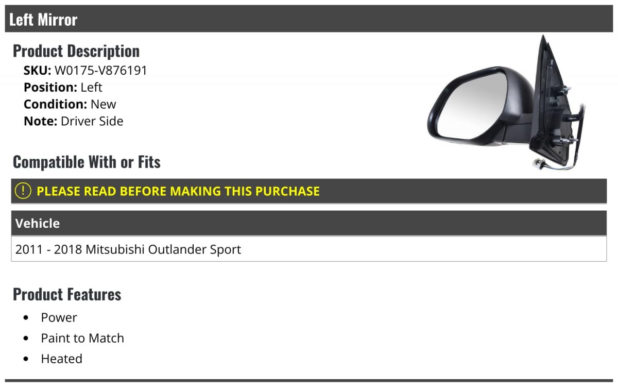Viewport: 618px width, 387px height.
Task: Click the Power feature bullet item
Action: 59,317
